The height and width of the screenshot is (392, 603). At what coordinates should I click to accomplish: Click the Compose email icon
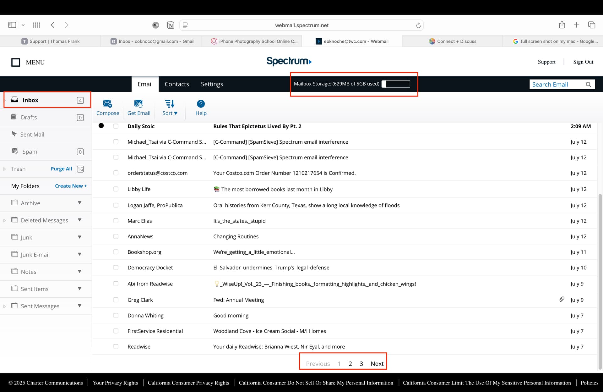(107, 103)
